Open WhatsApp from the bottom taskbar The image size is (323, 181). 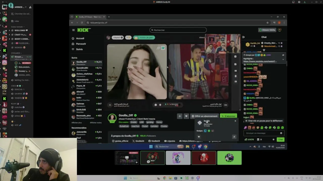187,178
